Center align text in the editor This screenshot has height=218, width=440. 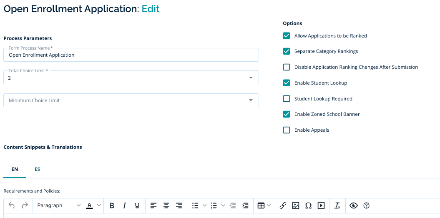pyautogui.click(x=166, y=205)
